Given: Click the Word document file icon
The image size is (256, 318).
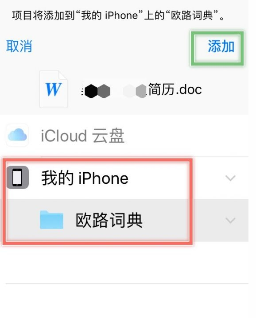Looking at the screenshot, I should [x=54, y=89].
